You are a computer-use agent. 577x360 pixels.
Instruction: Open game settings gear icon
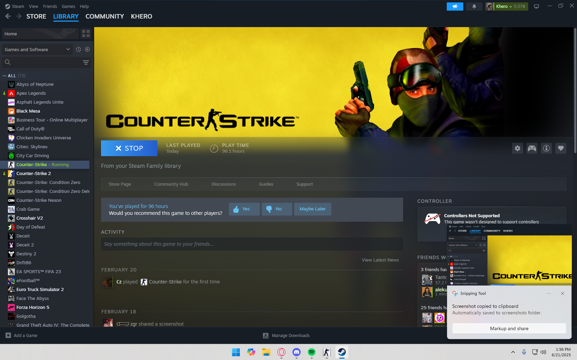518,148
